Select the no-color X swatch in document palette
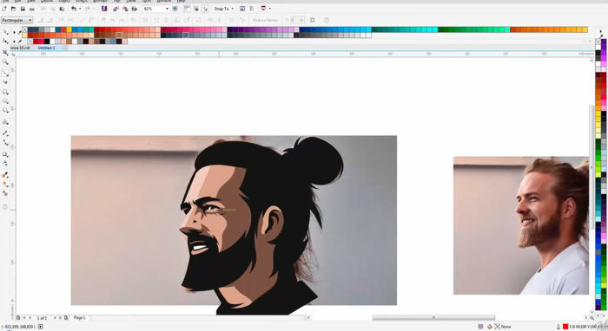The image size is (608, 331). tap(30, 42)
